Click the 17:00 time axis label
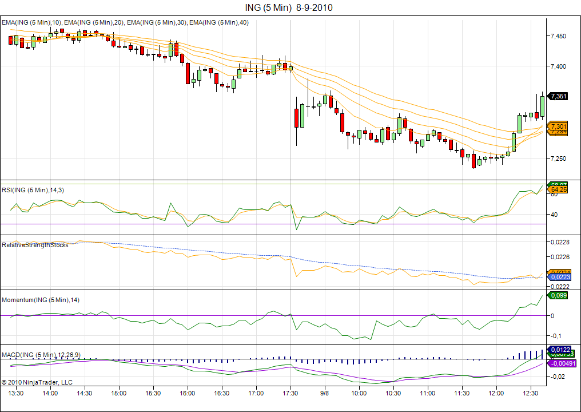Image resolution: width=581 pixels, height=412 pixels. 256,393
